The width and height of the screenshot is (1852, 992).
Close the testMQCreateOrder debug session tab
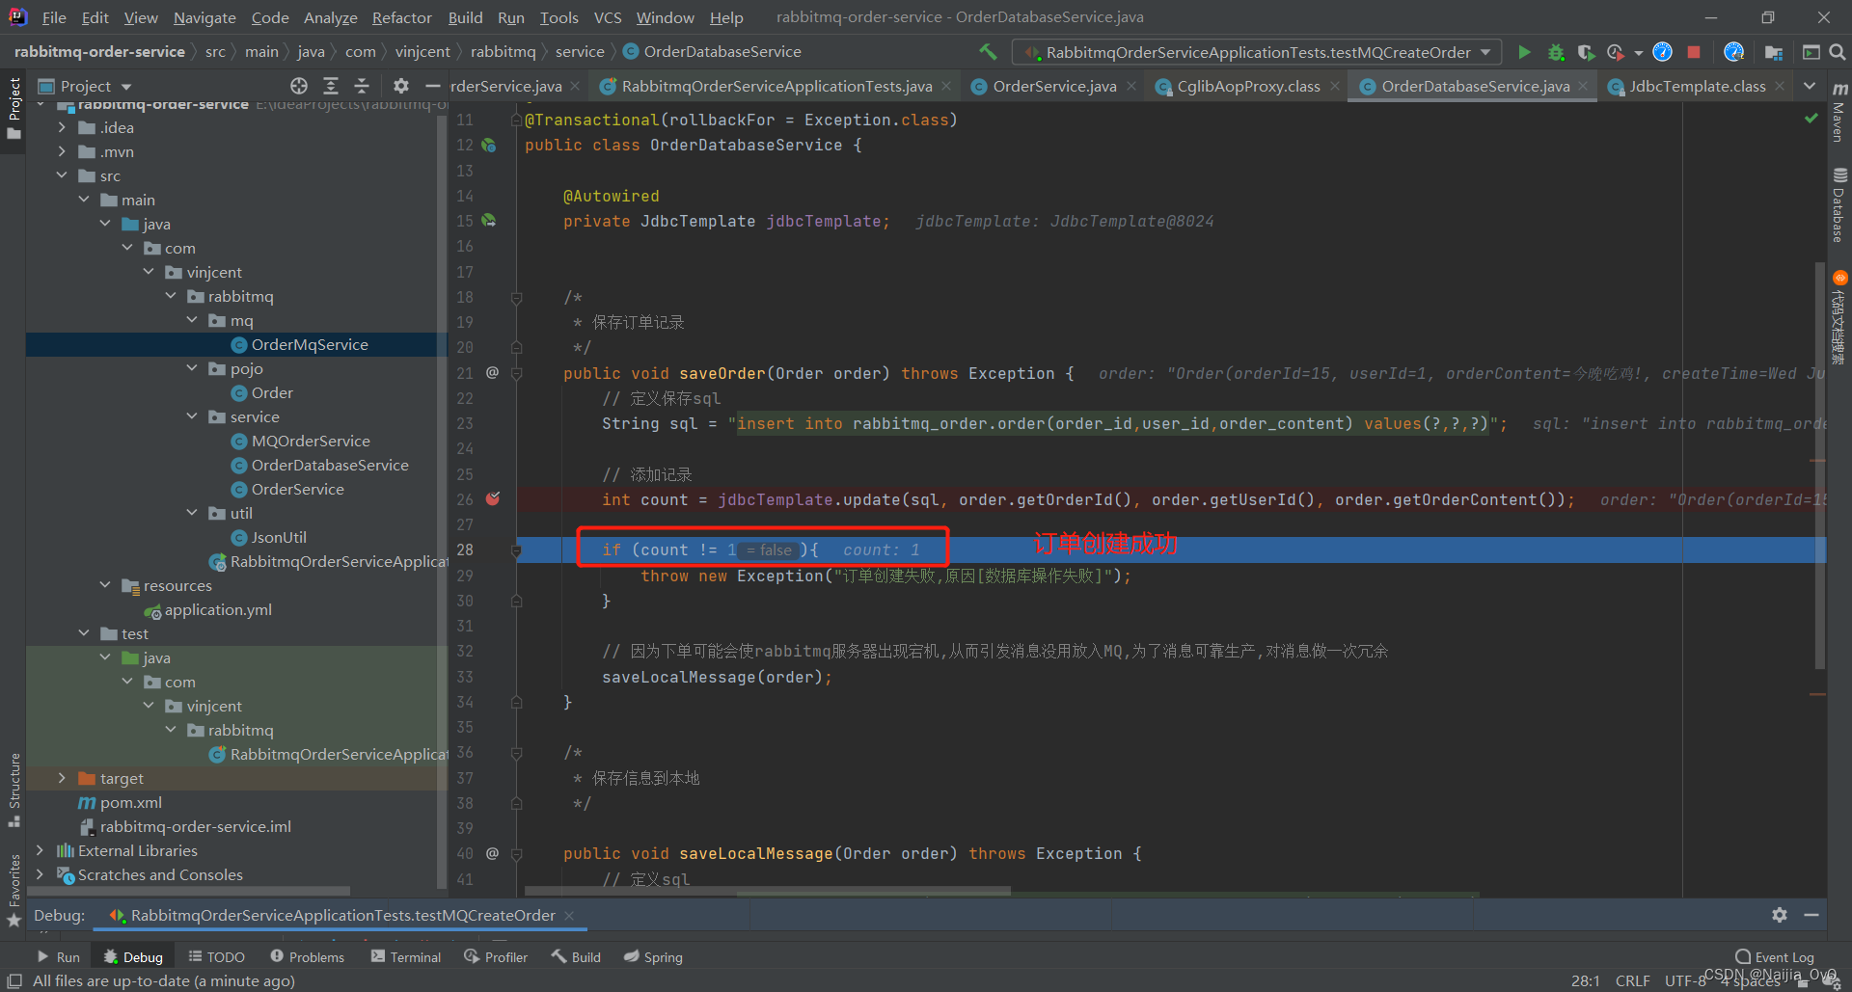(x=569, y=915)
